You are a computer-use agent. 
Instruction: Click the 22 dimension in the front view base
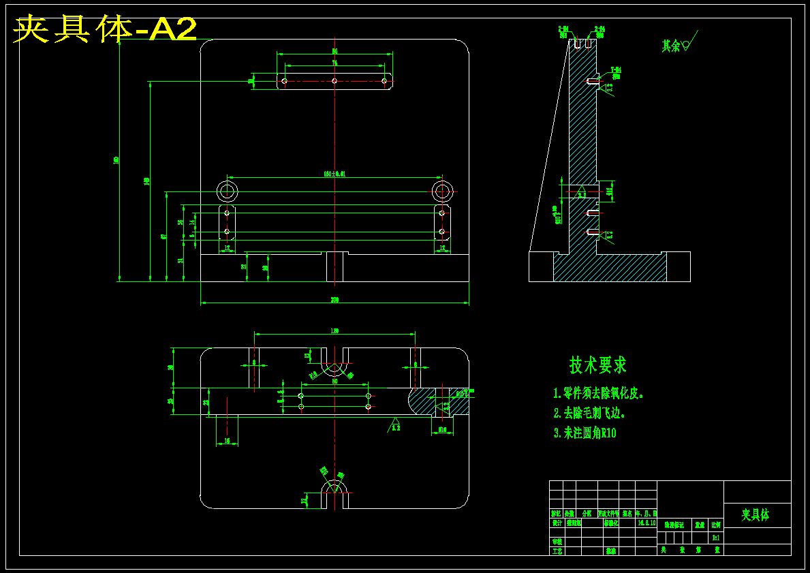click(x=244, y=266)
